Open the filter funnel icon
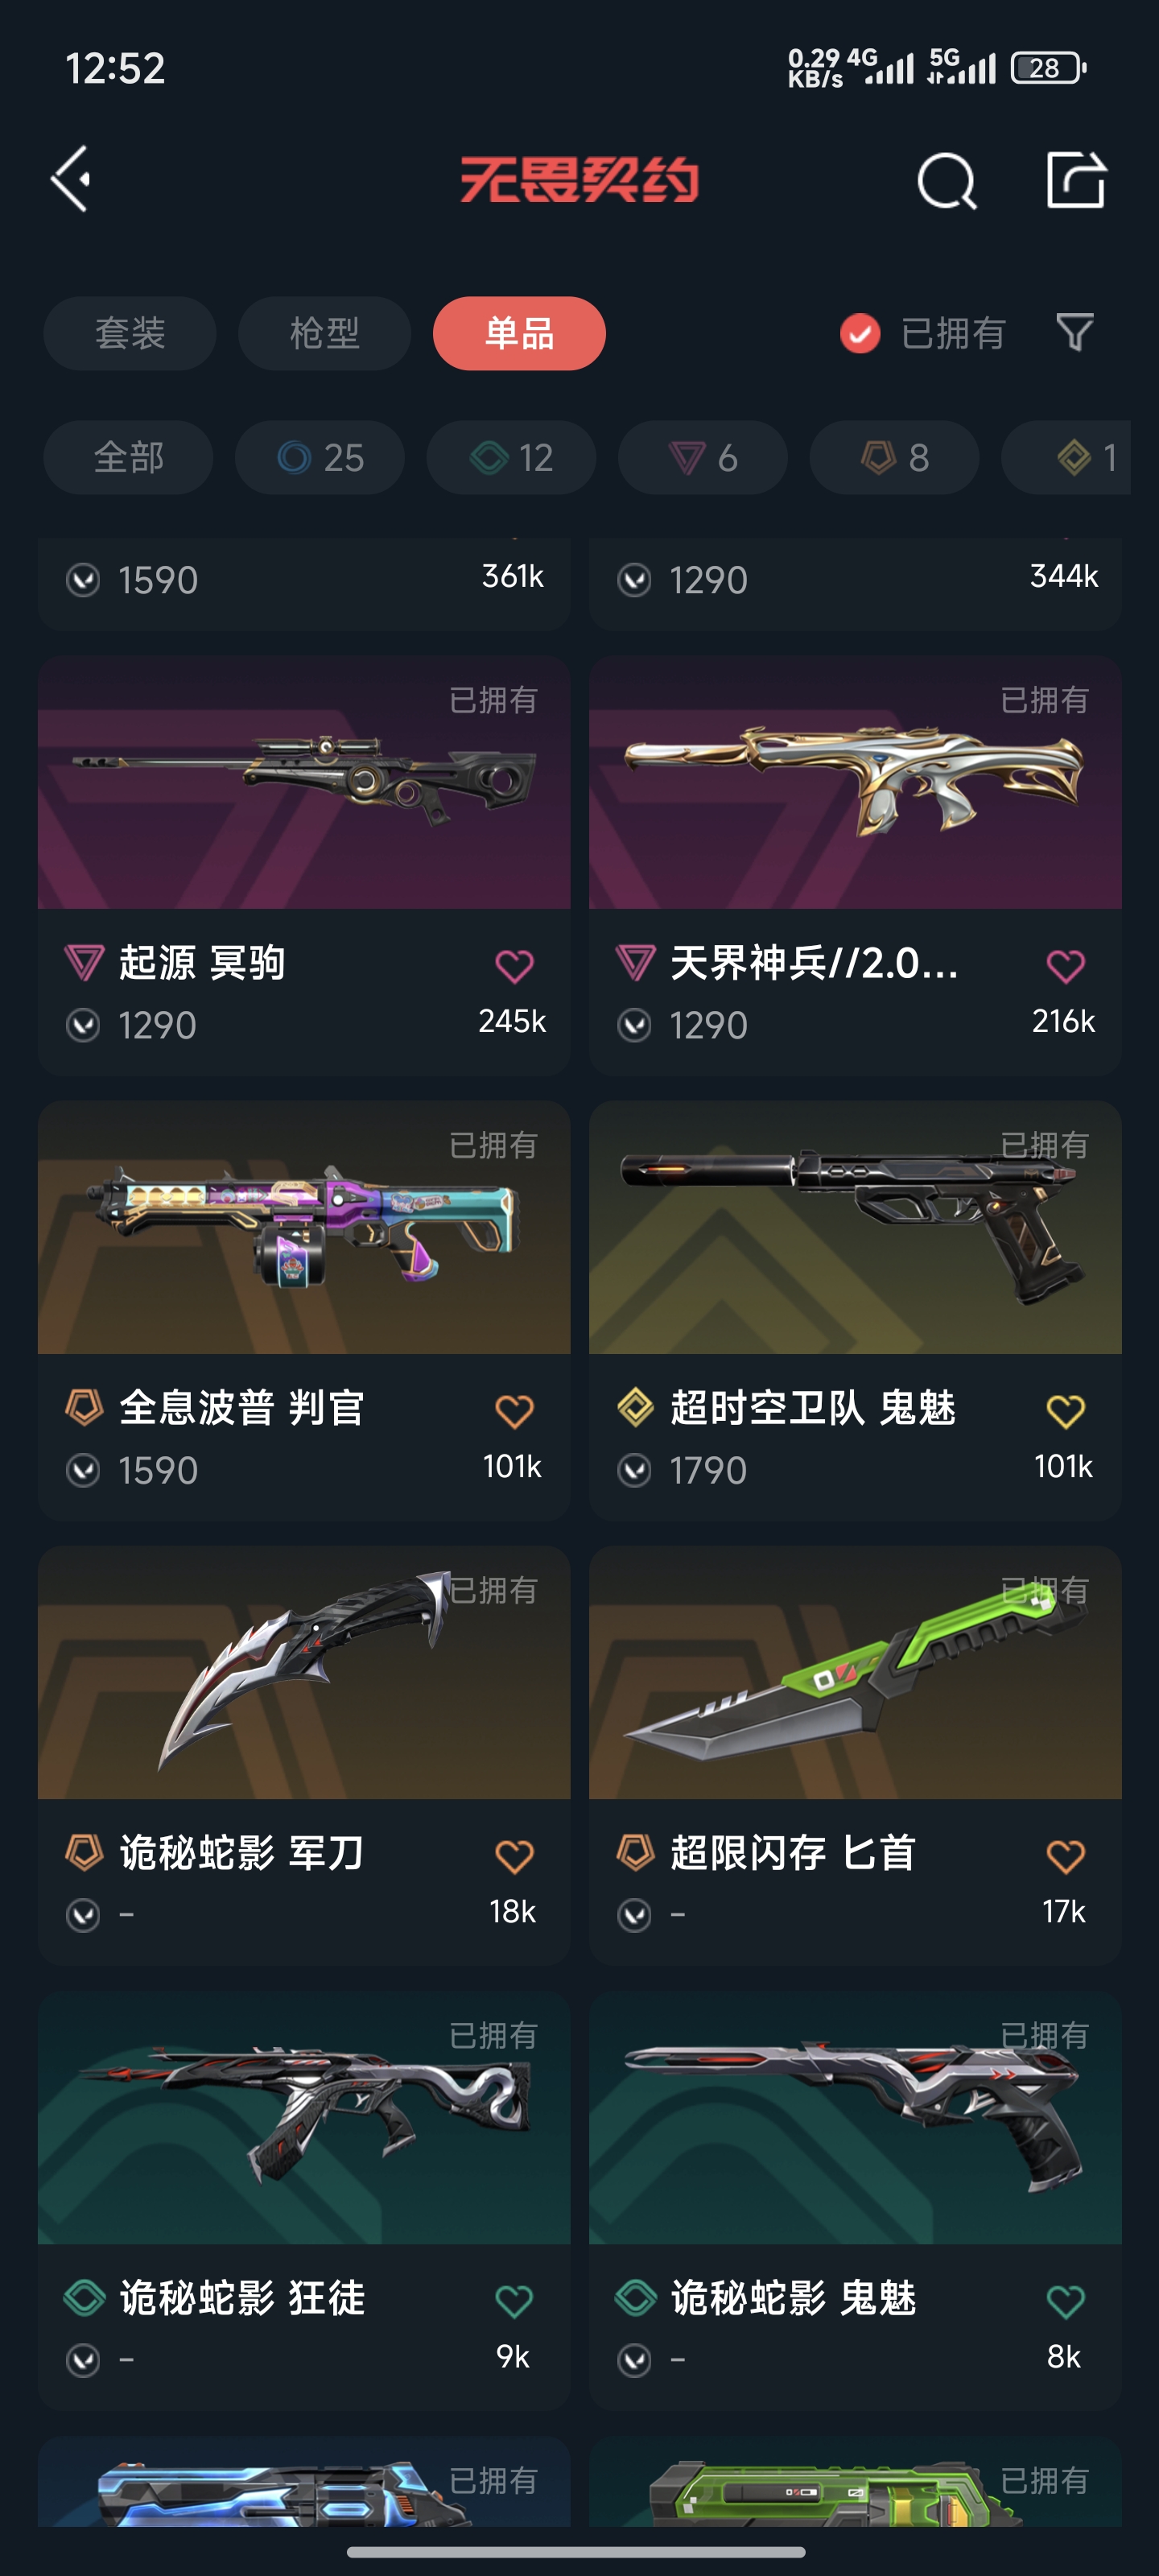 click(1075, 332)
